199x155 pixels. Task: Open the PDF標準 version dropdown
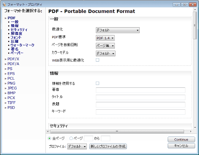point(105,38)
